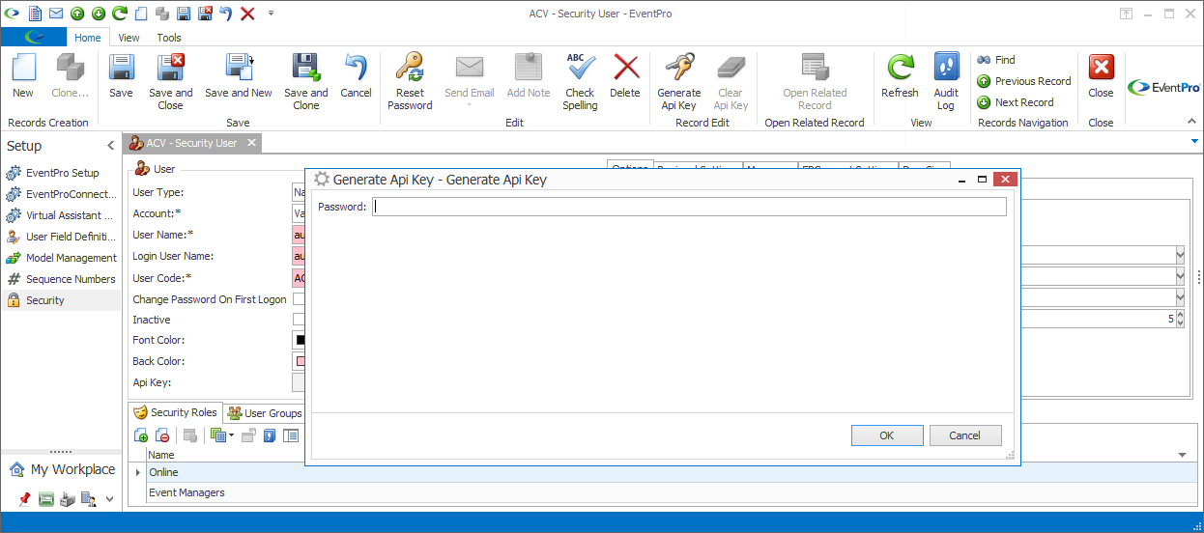This screenshot has height=533, width=1204.
Task: Open the Home ribbon tab
Action: [88, 38]
